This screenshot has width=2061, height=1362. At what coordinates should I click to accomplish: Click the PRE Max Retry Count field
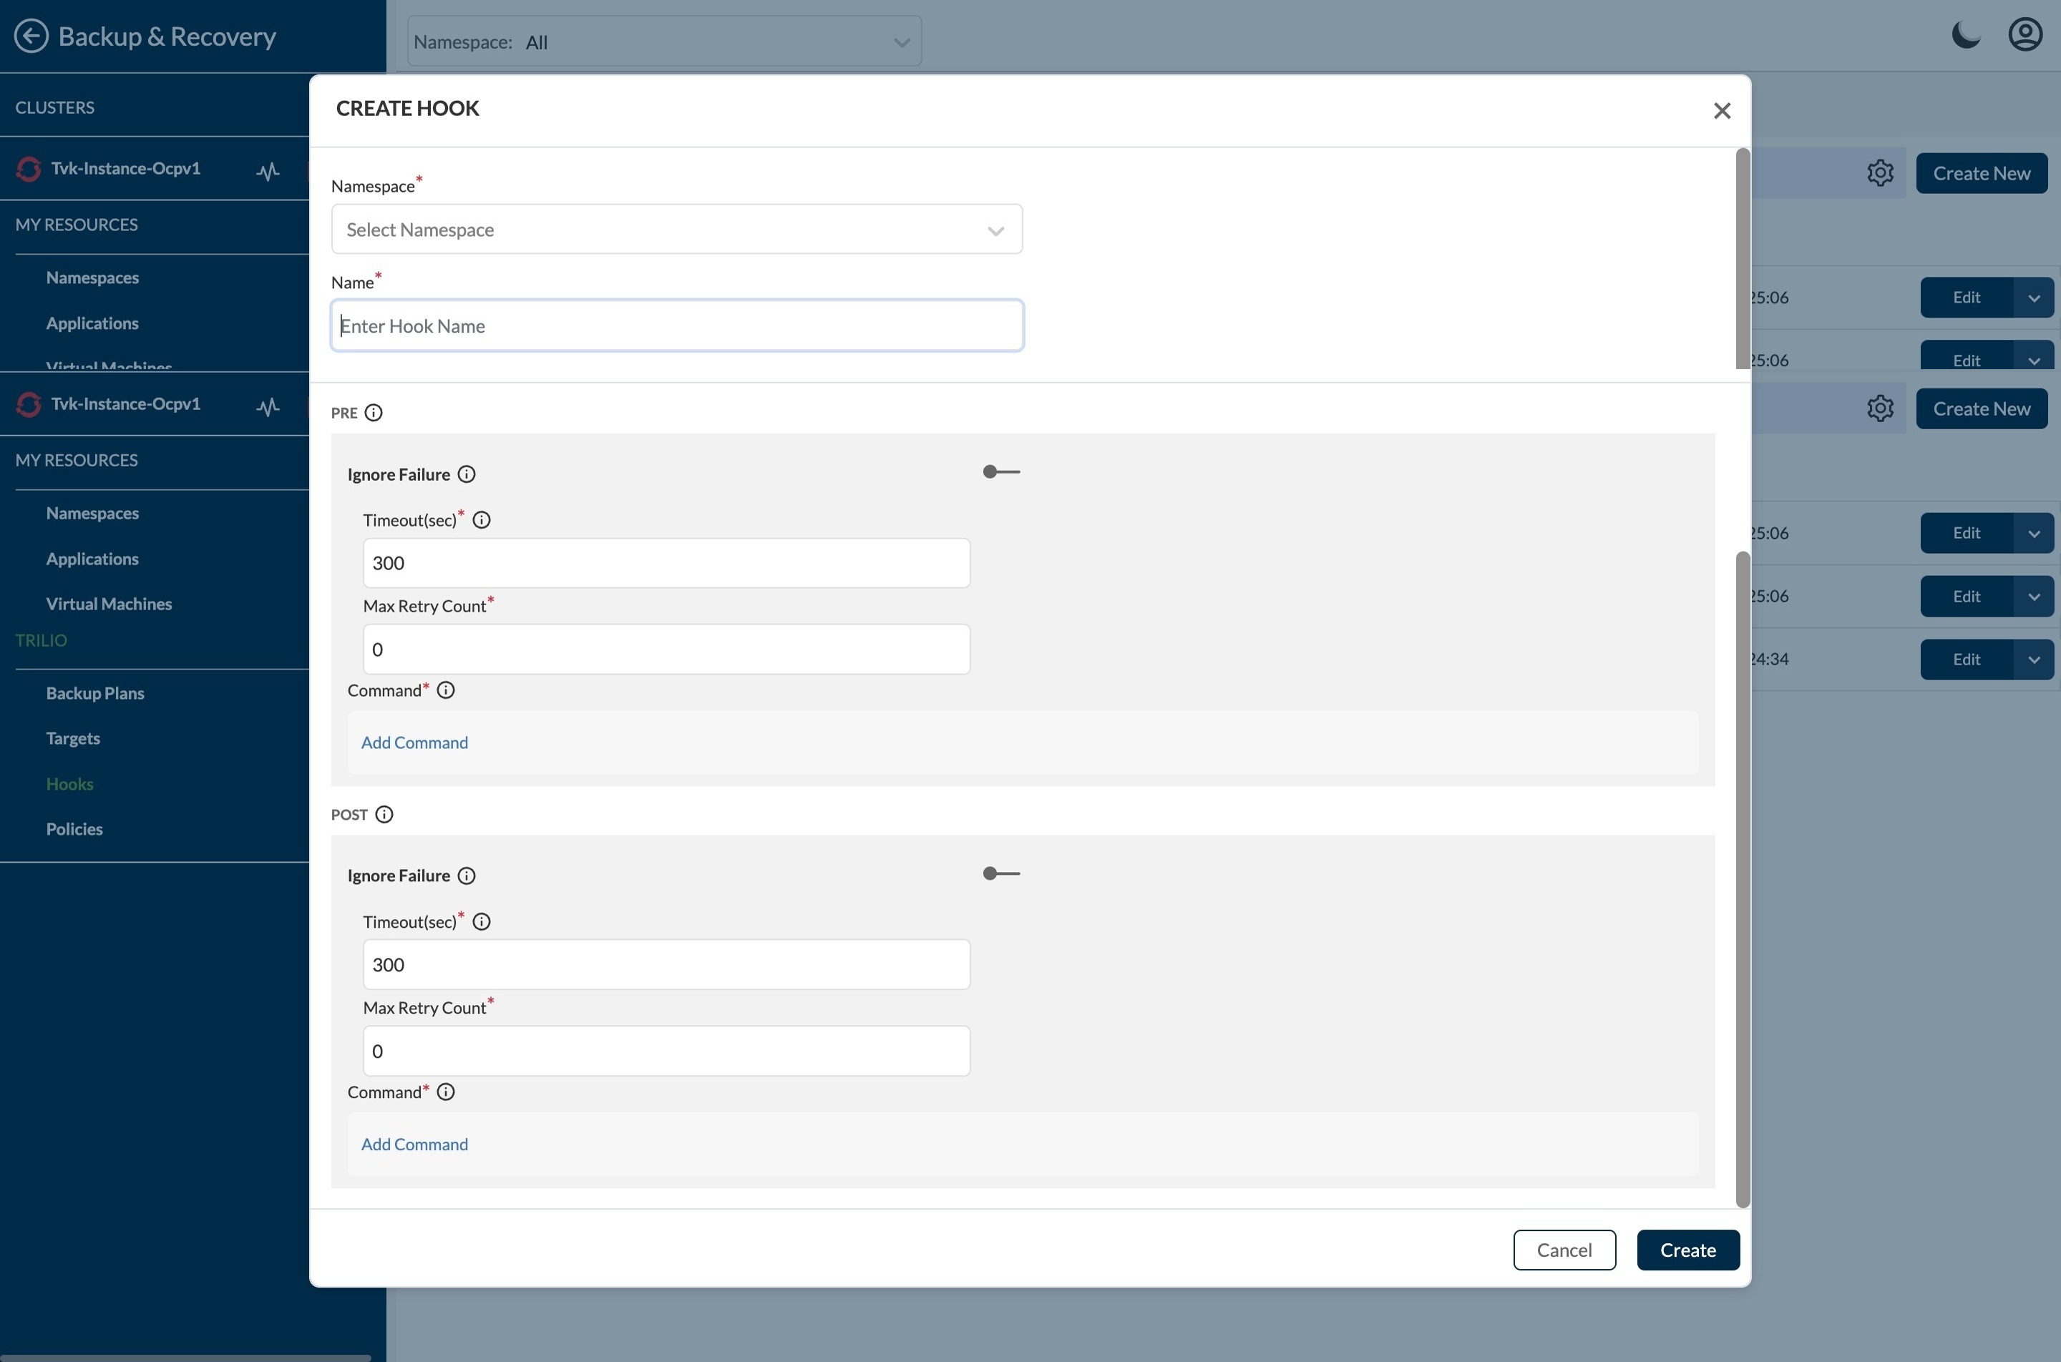[666, 650]
